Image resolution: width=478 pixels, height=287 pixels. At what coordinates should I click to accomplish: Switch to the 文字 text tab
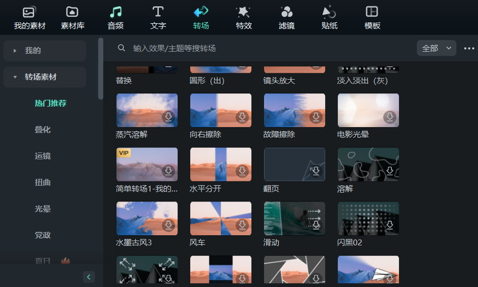point(158,18)
